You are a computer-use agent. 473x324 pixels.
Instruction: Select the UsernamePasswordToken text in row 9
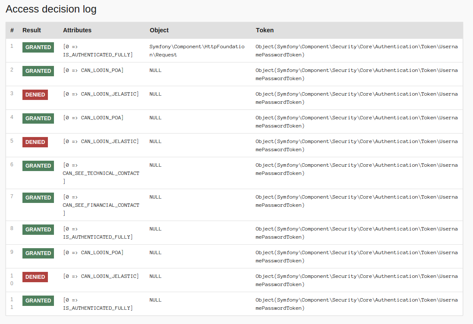click(356, 256)
